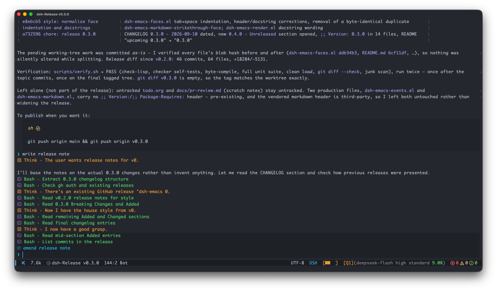Click the 'docs/pr-review.md' file name

pos(199,90)
